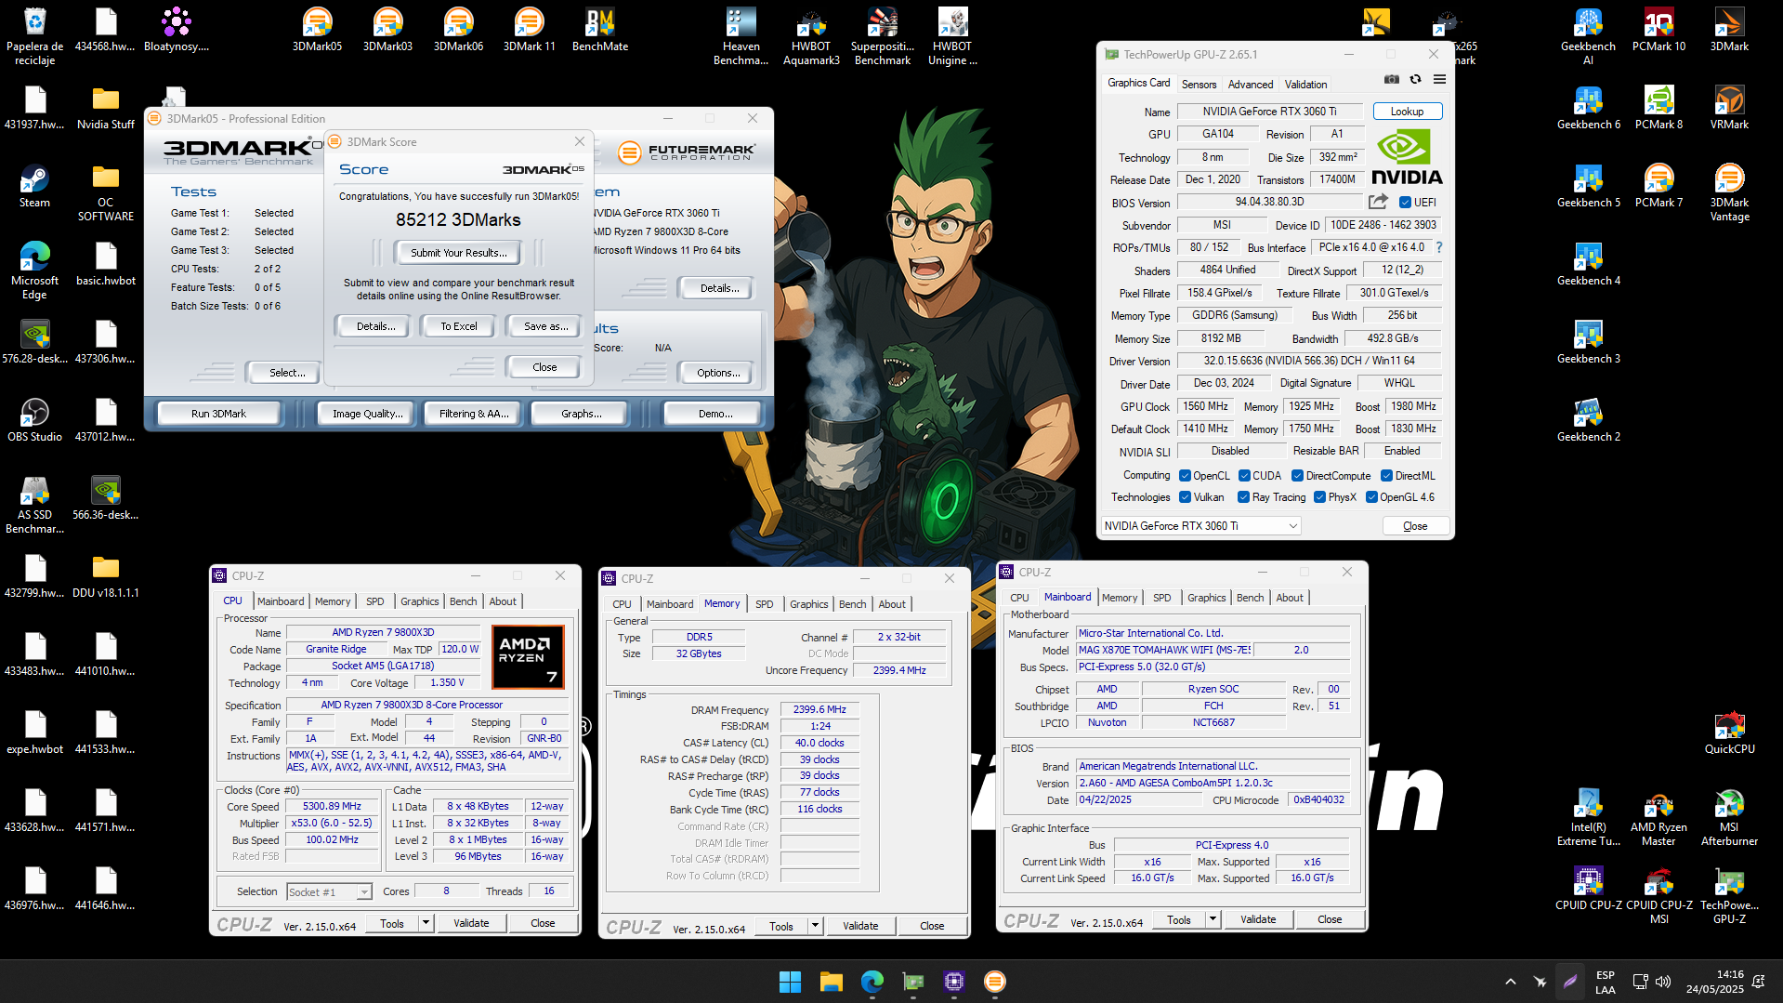Click To Excel in 3DMark Score
This screenshot has height=1003, width=1783.
(x=459, y=326)
